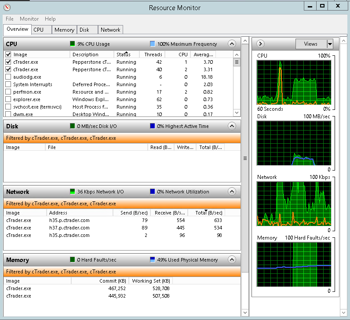Click the green Network I/O indicator square
Image resolution: width=350 pixels, height=320 pixels.
(x=72, y=192)
